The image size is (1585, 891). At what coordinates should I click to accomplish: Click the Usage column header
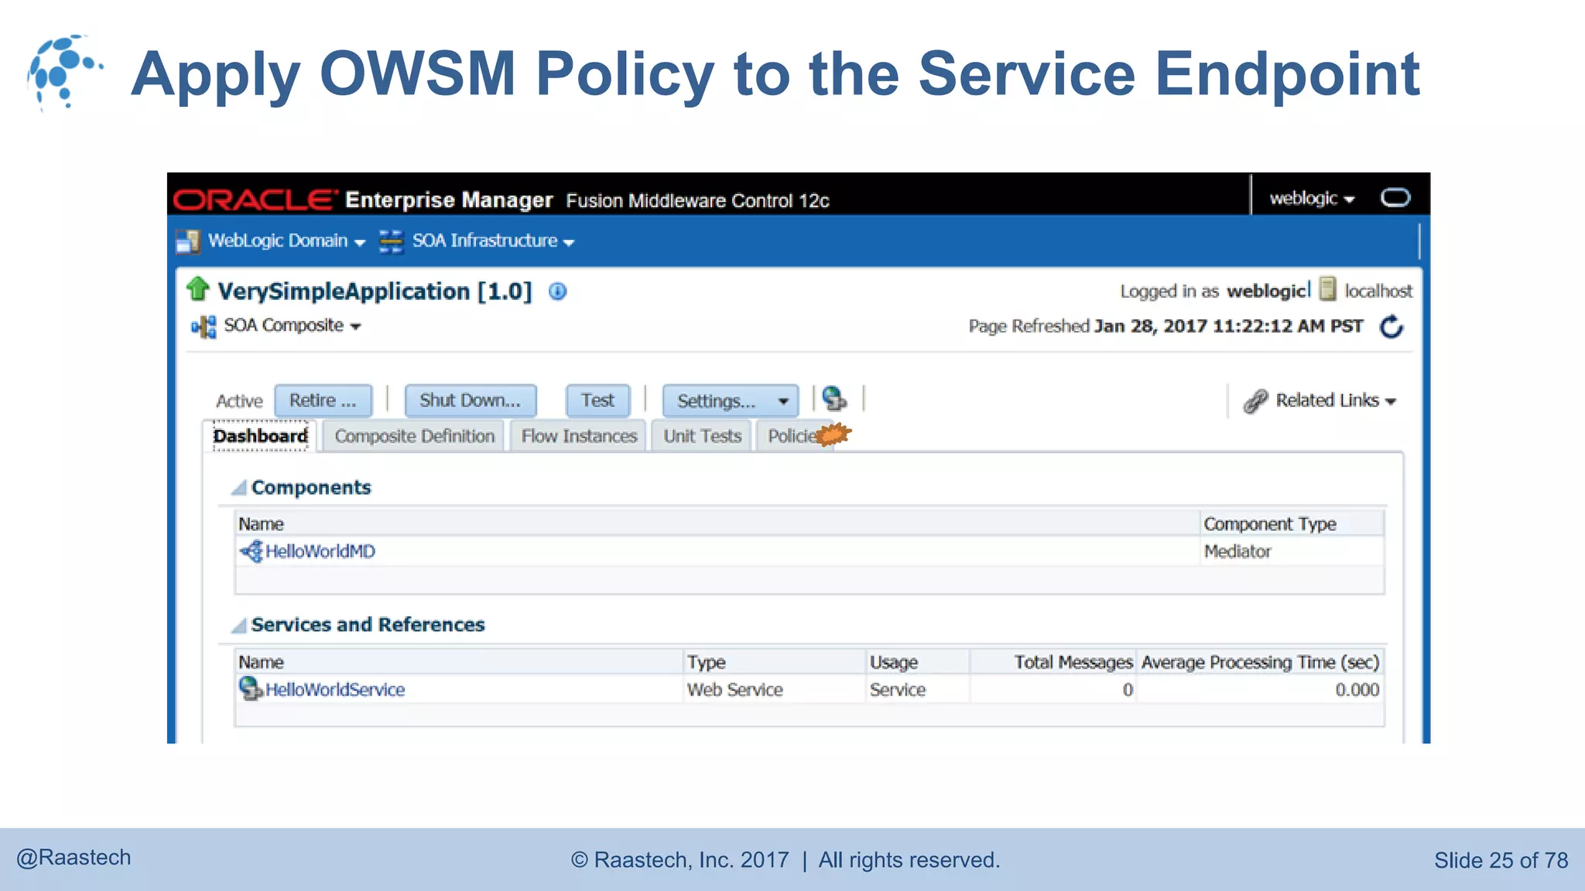pos(917,662)
